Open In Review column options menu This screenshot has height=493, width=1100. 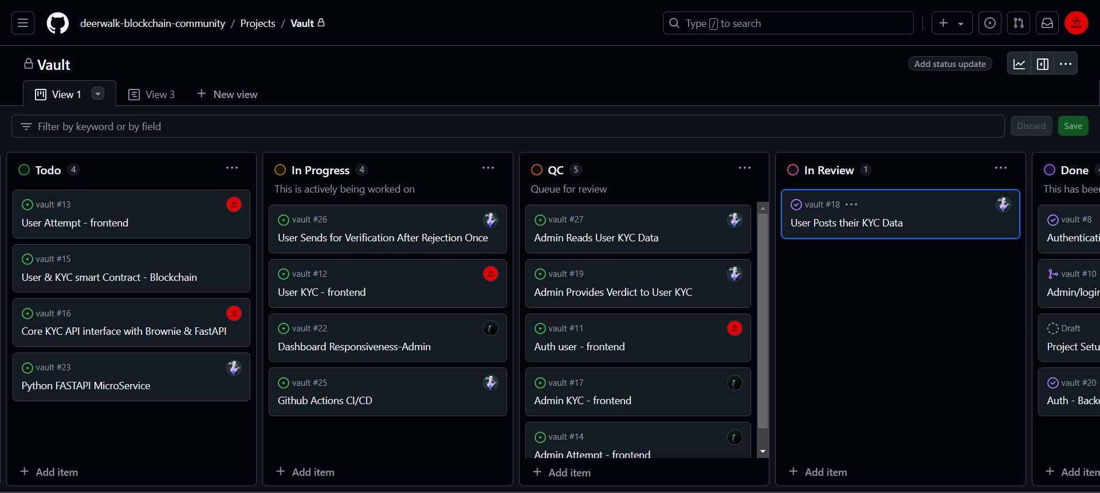coord(1001,168)
